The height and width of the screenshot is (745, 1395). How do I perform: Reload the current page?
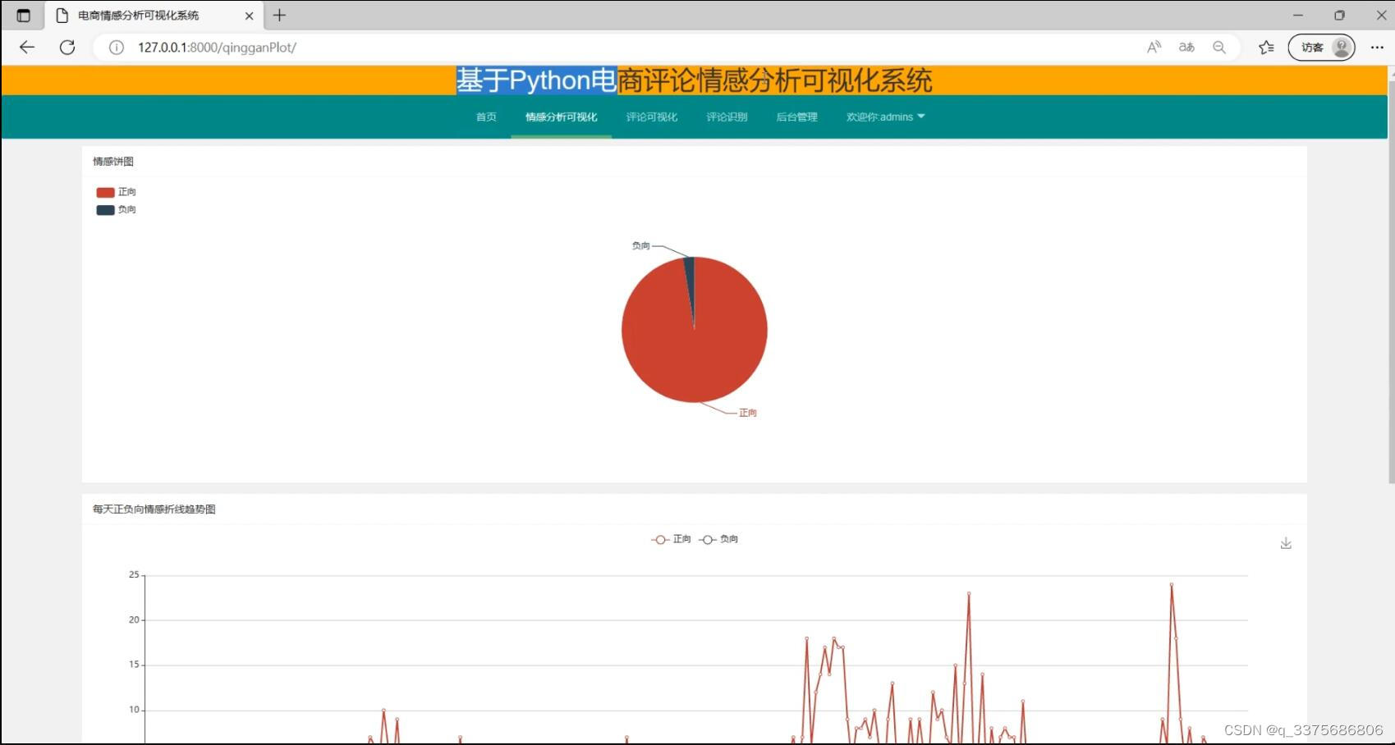pyautogui.click(x=67, y=47)
